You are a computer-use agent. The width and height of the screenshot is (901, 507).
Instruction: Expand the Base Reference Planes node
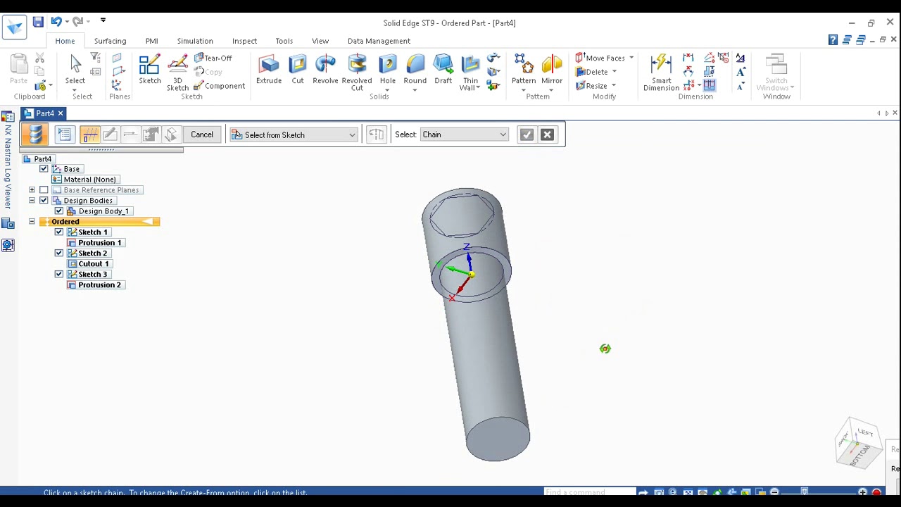(32, 190)
